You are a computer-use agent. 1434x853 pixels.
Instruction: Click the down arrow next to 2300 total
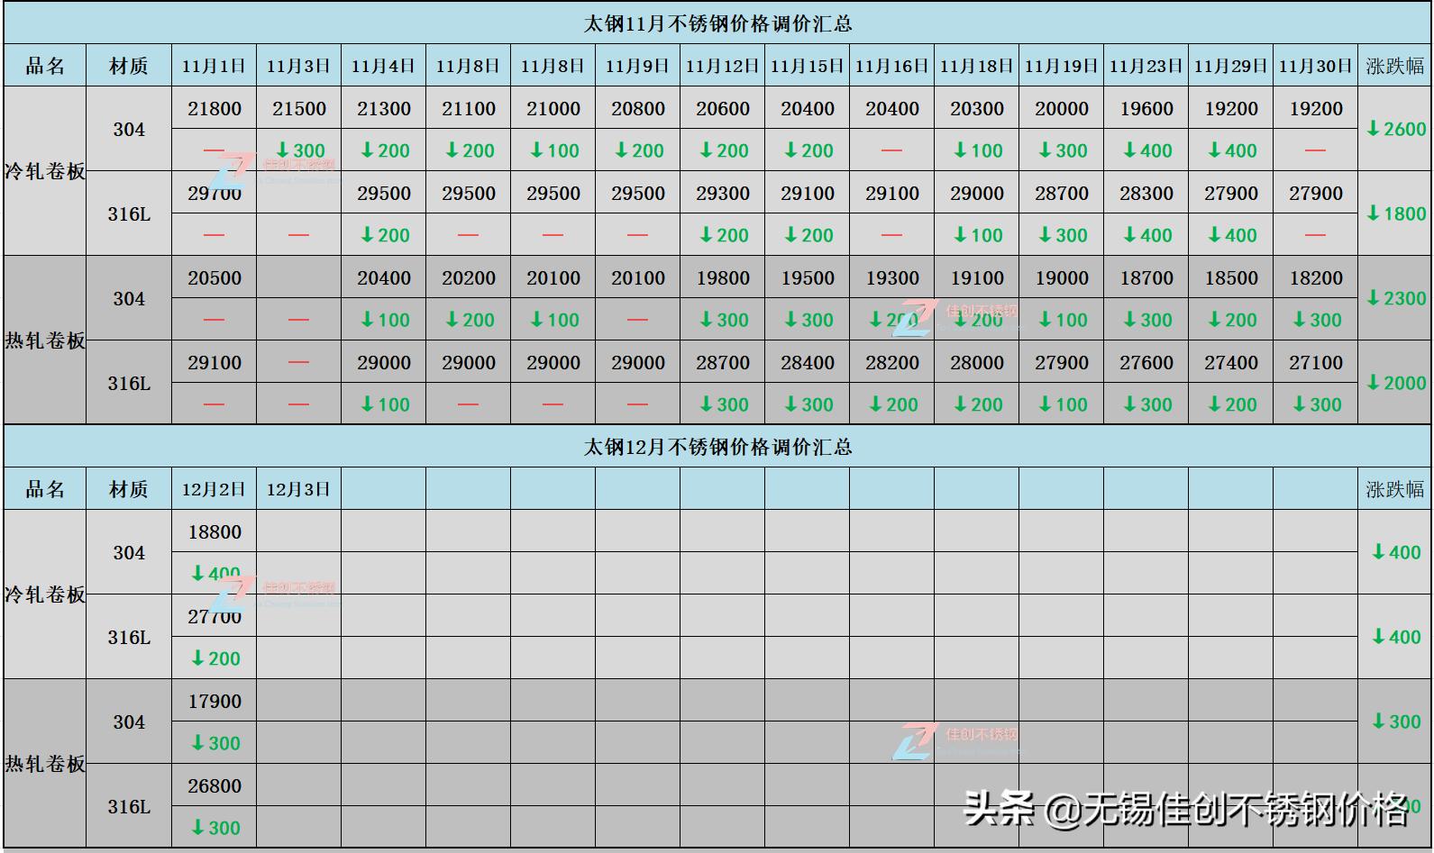1373,298
